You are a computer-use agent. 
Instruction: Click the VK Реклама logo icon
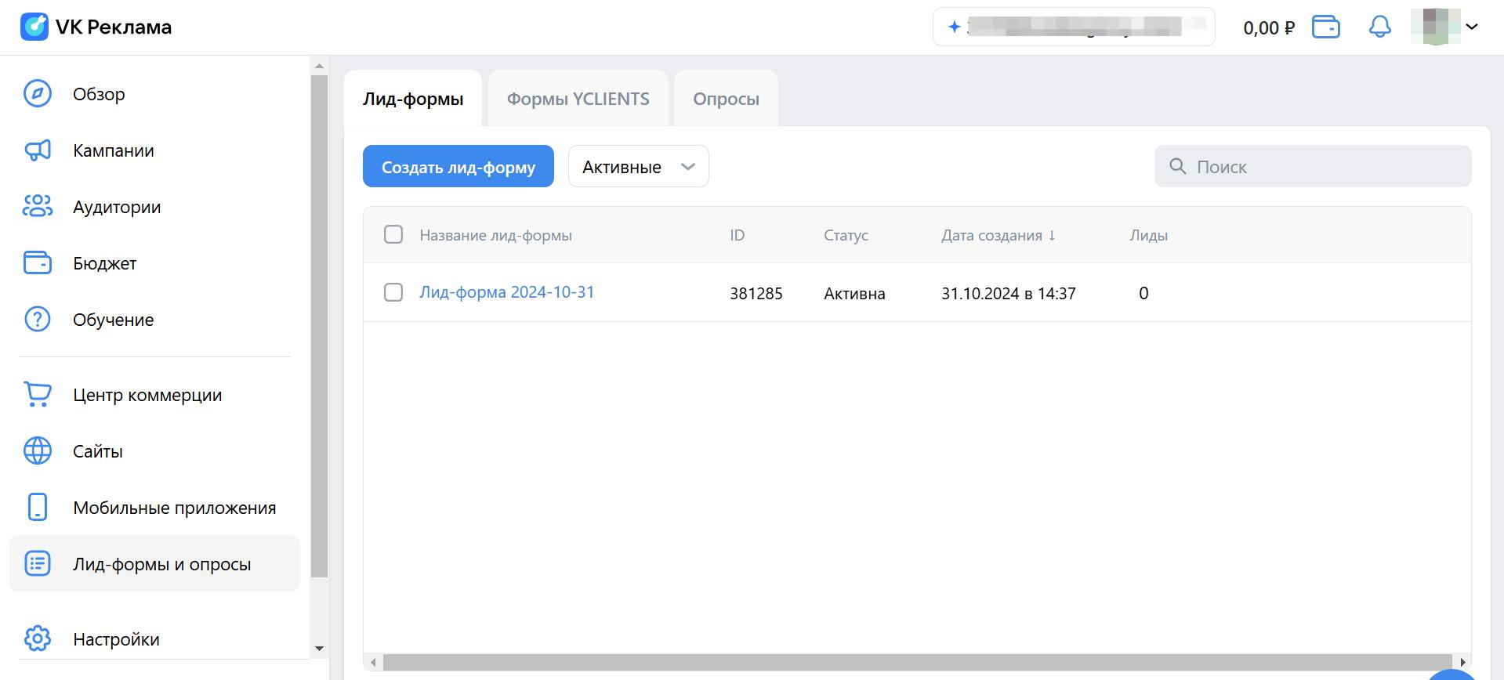[x=34, y=27]
